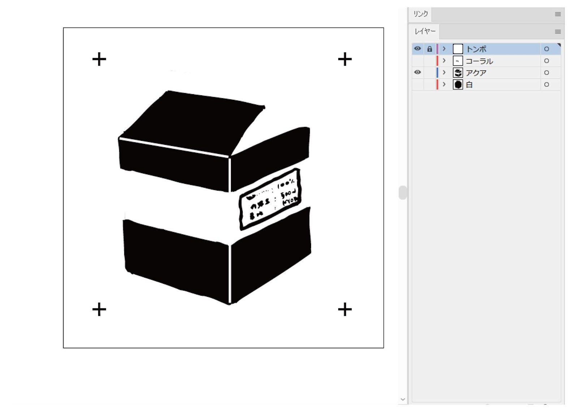This screenshot has height=412, width=578.
Task: Click the label sticker on the box artwork
Action: 270,199
